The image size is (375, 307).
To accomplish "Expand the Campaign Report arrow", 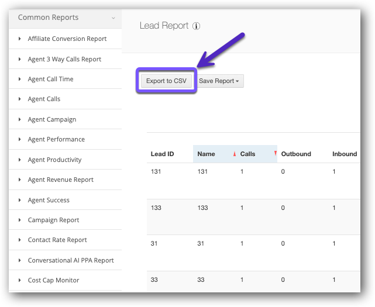I will [20, 220].
